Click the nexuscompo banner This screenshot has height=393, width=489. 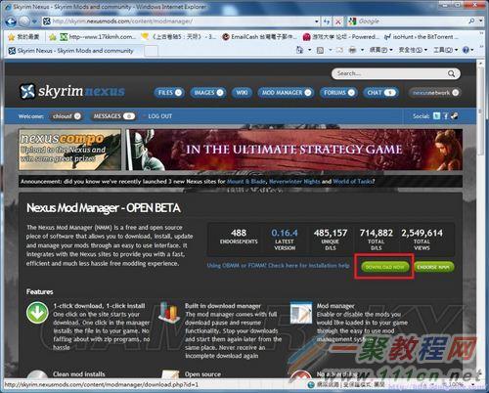pyautogui.click(x=69, y=150)
